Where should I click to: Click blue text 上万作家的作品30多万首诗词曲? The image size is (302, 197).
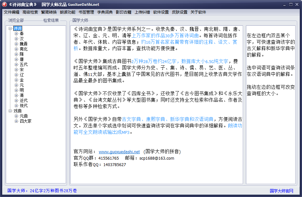click(x=165, y=36)
